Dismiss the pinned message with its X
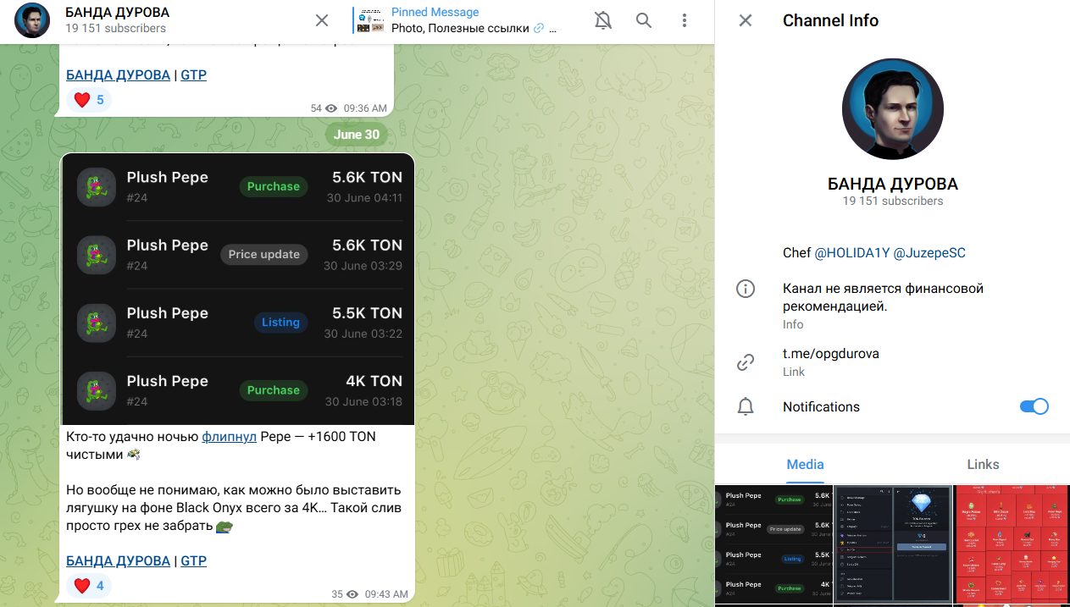 coord(322,20)
